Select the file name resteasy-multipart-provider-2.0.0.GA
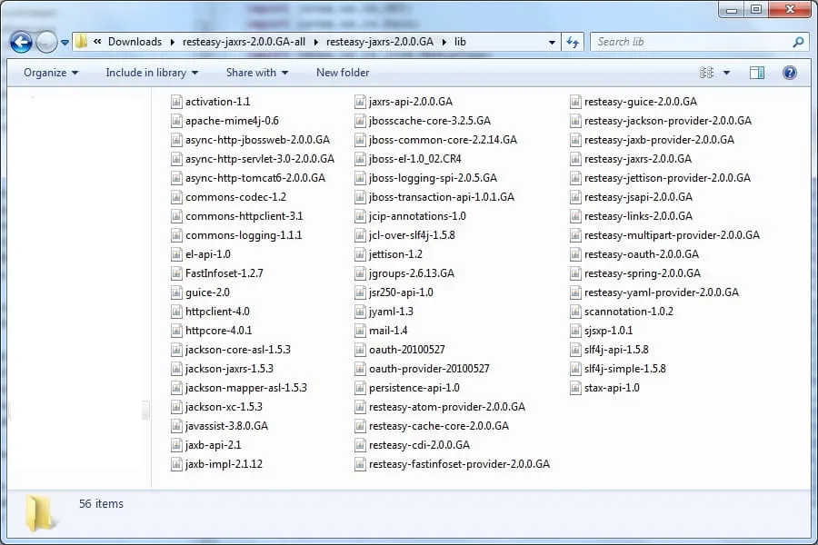 click(x=672, y=235)
